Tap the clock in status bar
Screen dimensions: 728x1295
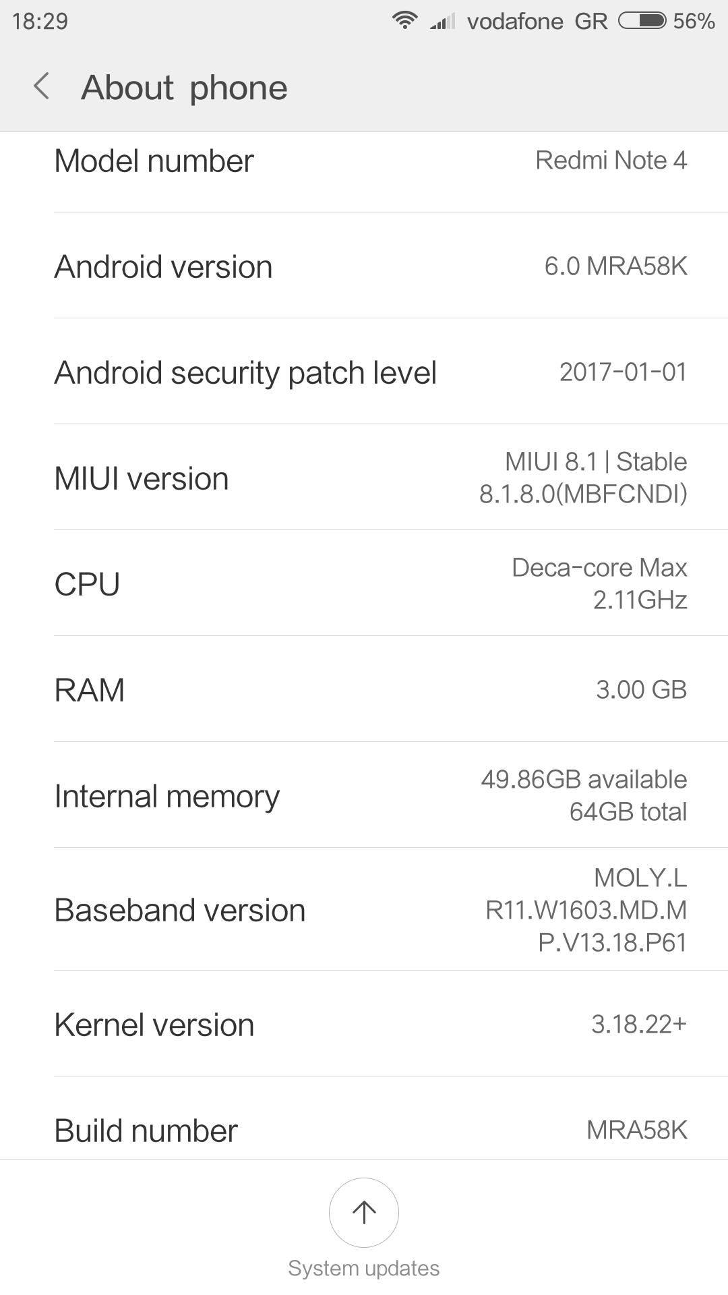click(x=40, y=22)
